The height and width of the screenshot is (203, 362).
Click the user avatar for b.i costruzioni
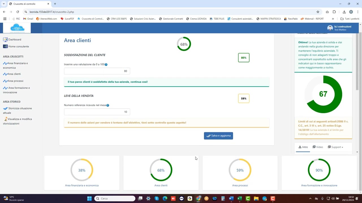coord(330,28)
